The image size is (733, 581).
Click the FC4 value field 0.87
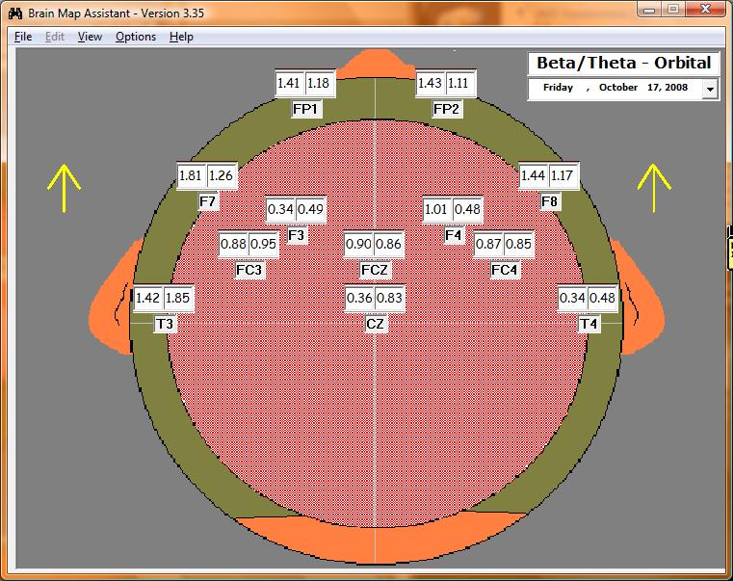(x=488, y=244)
